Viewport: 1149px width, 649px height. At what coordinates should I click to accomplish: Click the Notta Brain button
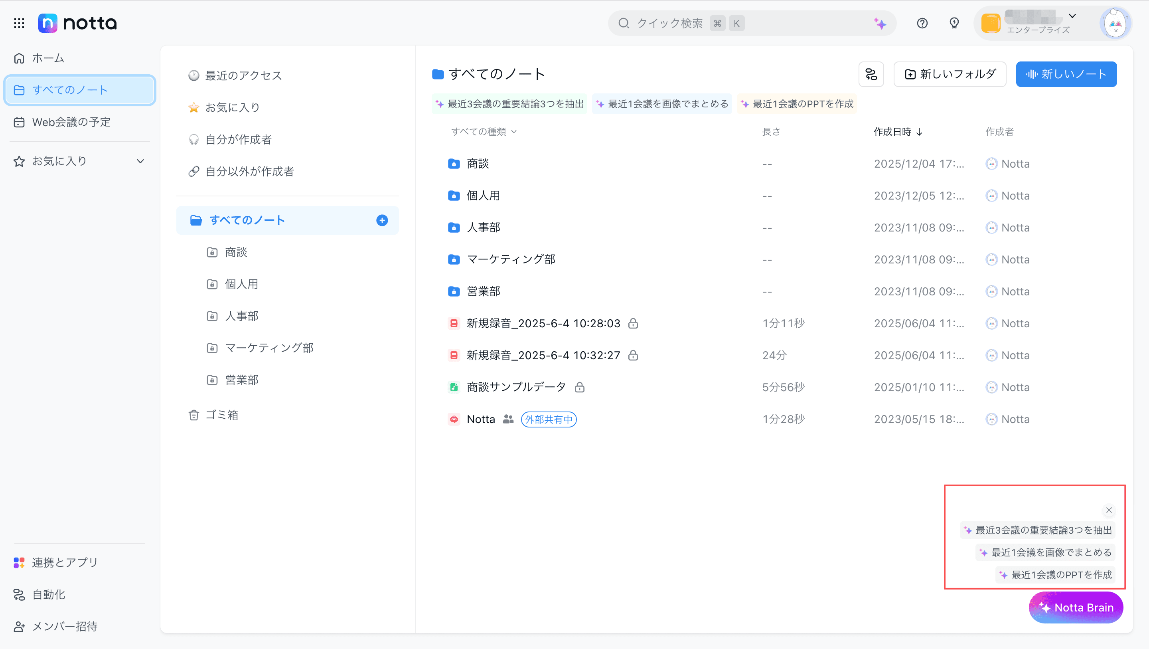(x=1076, y=607)
